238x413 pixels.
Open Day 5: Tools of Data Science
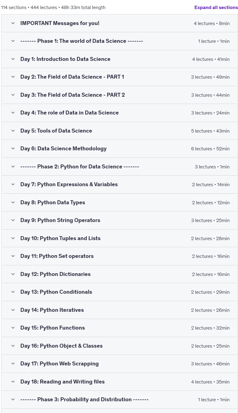pyautogui.click(x=119, y=131)
